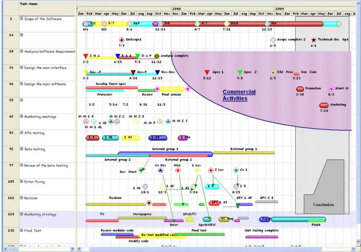This screenshot has width=361, height=252.
Task: Select the teal 1 41 Alfa testing bar
Action: pos(111,138)
